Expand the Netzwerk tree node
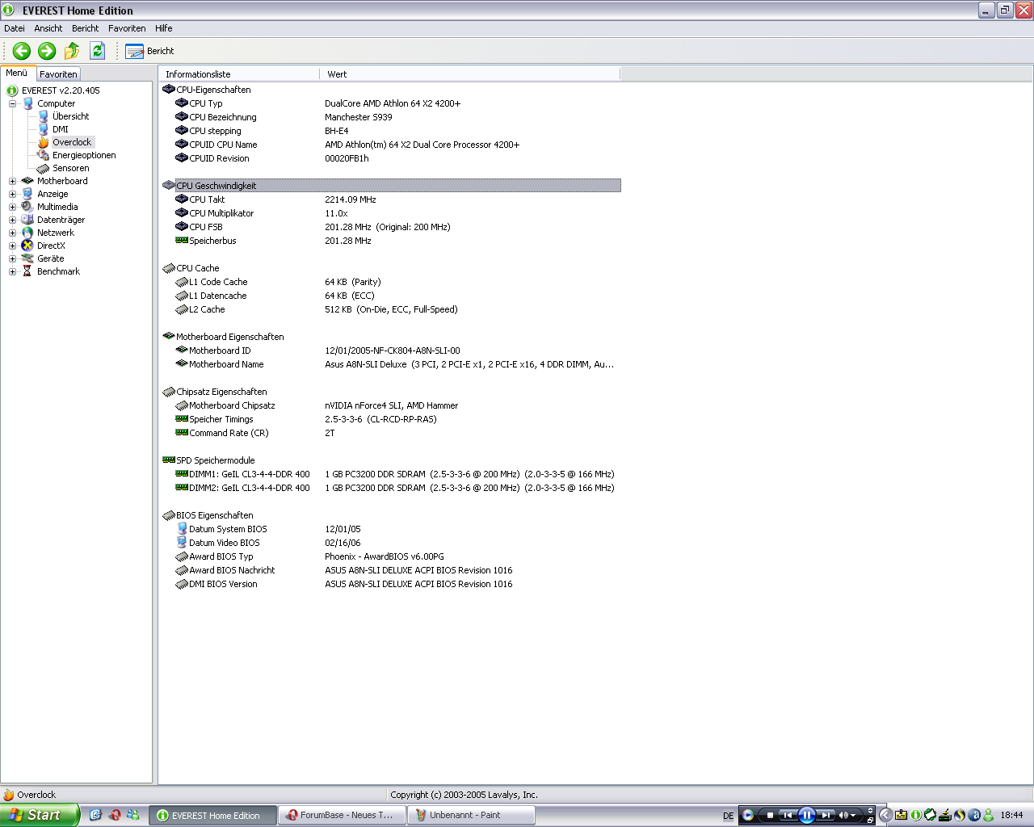This screenshot has height=827, width=1034. point(13,233)
